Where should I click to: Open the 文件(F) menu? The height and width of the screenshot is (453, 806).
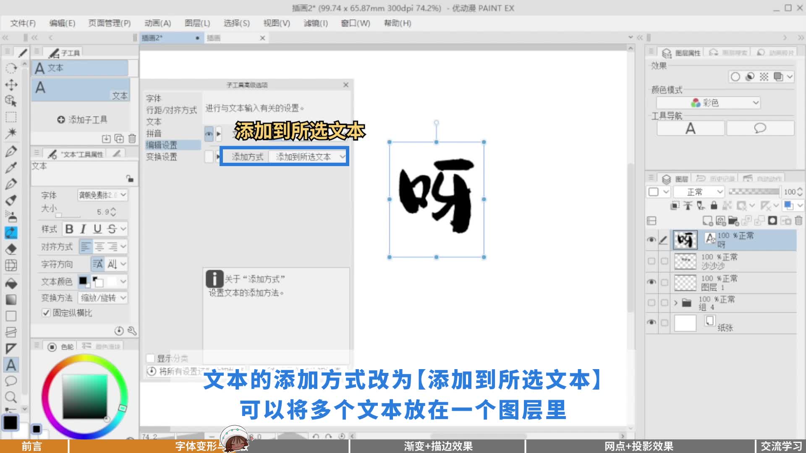23,23
